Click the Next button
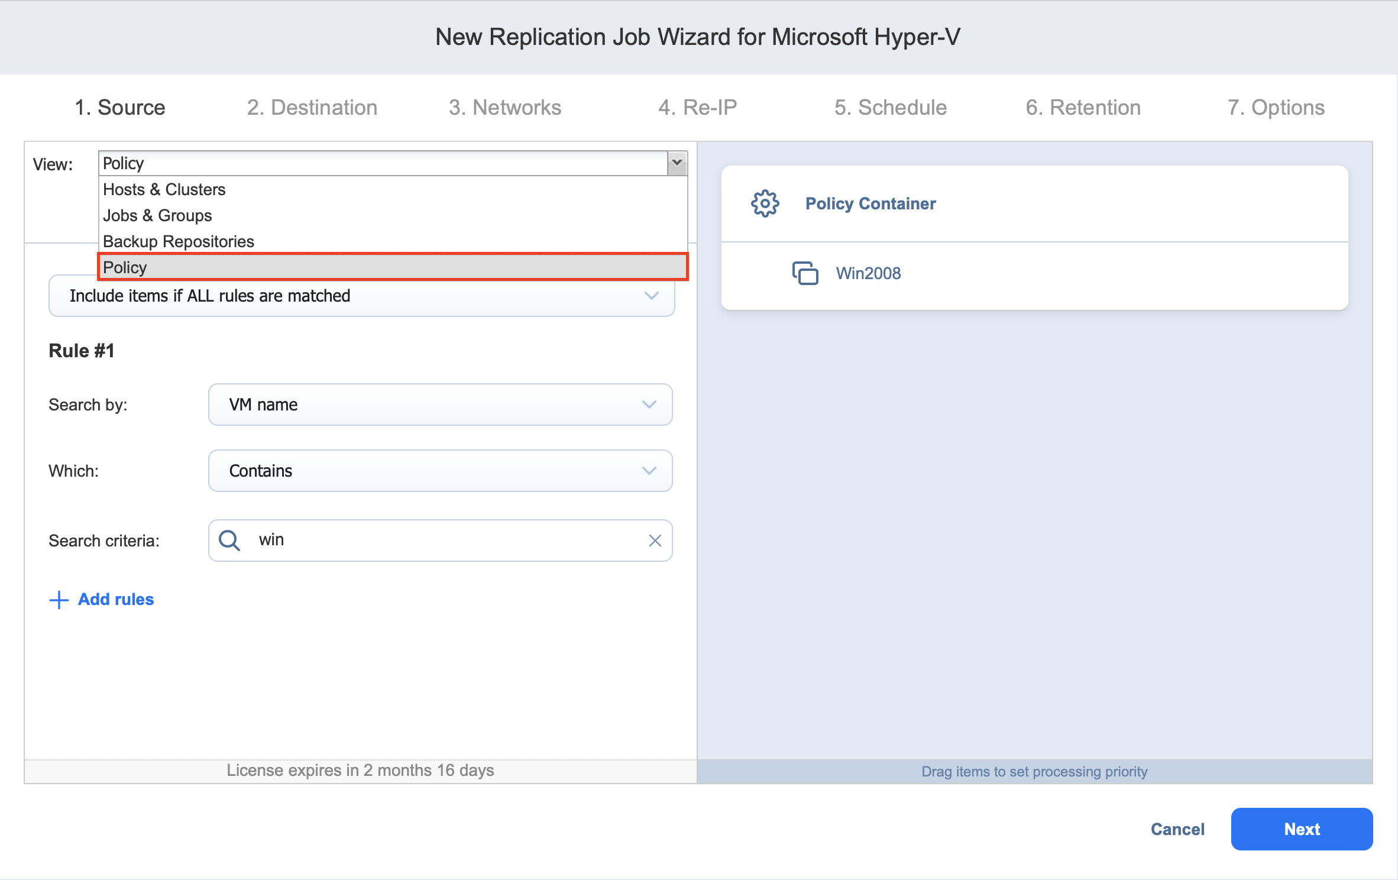This screenshot has width=1398, height=880. 1301,829
